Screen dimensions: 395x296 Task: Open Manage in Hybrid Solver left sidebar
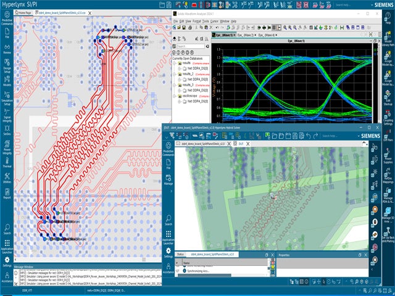pyautogui.click(x=168, y=179)
